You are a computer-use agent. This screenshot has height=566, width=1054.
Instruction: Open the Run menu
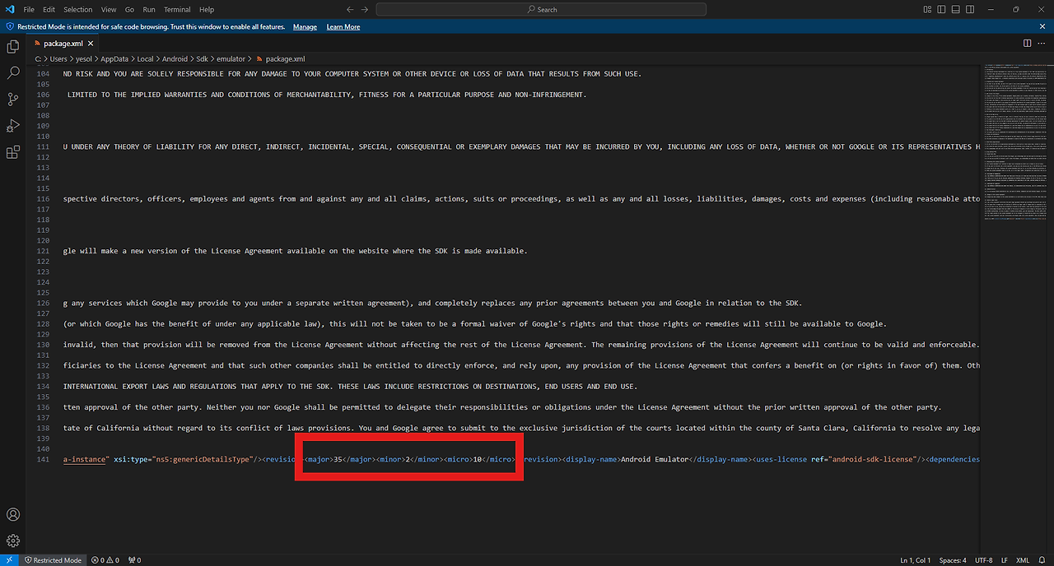point(149,9)
